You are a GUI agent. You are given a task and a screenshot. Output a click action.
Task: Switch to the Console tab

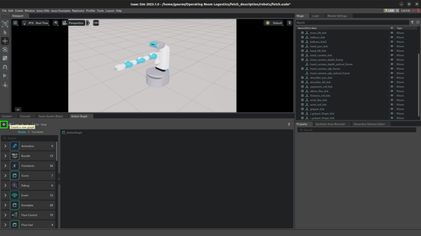coord(25,116)
